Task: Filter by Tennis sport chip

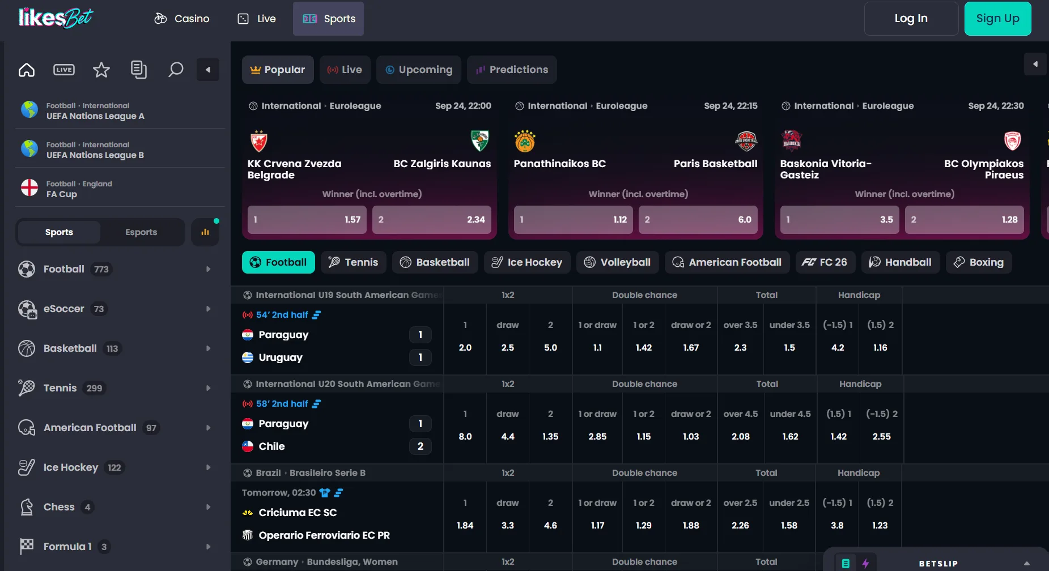Action: tap(354, 262)
